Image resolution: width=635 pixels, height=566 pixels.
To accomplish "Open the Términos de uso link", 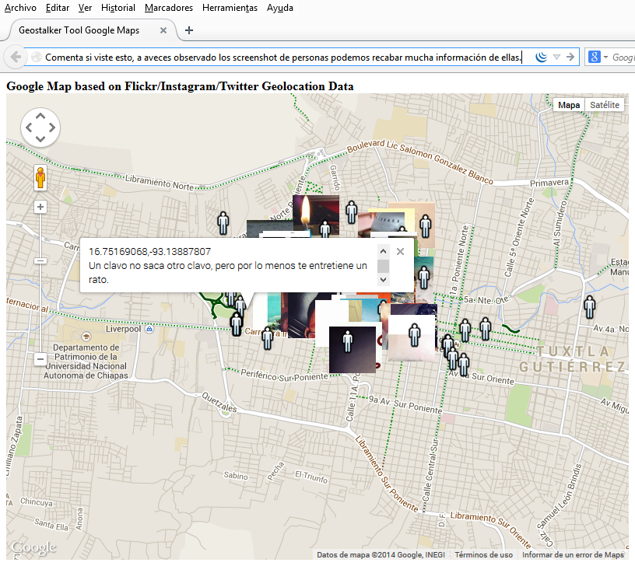I will pos(483,554).
